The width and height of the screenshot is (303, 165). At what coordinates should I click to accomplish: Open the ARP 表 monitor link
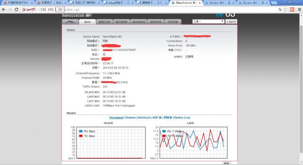tap(157, 117)
